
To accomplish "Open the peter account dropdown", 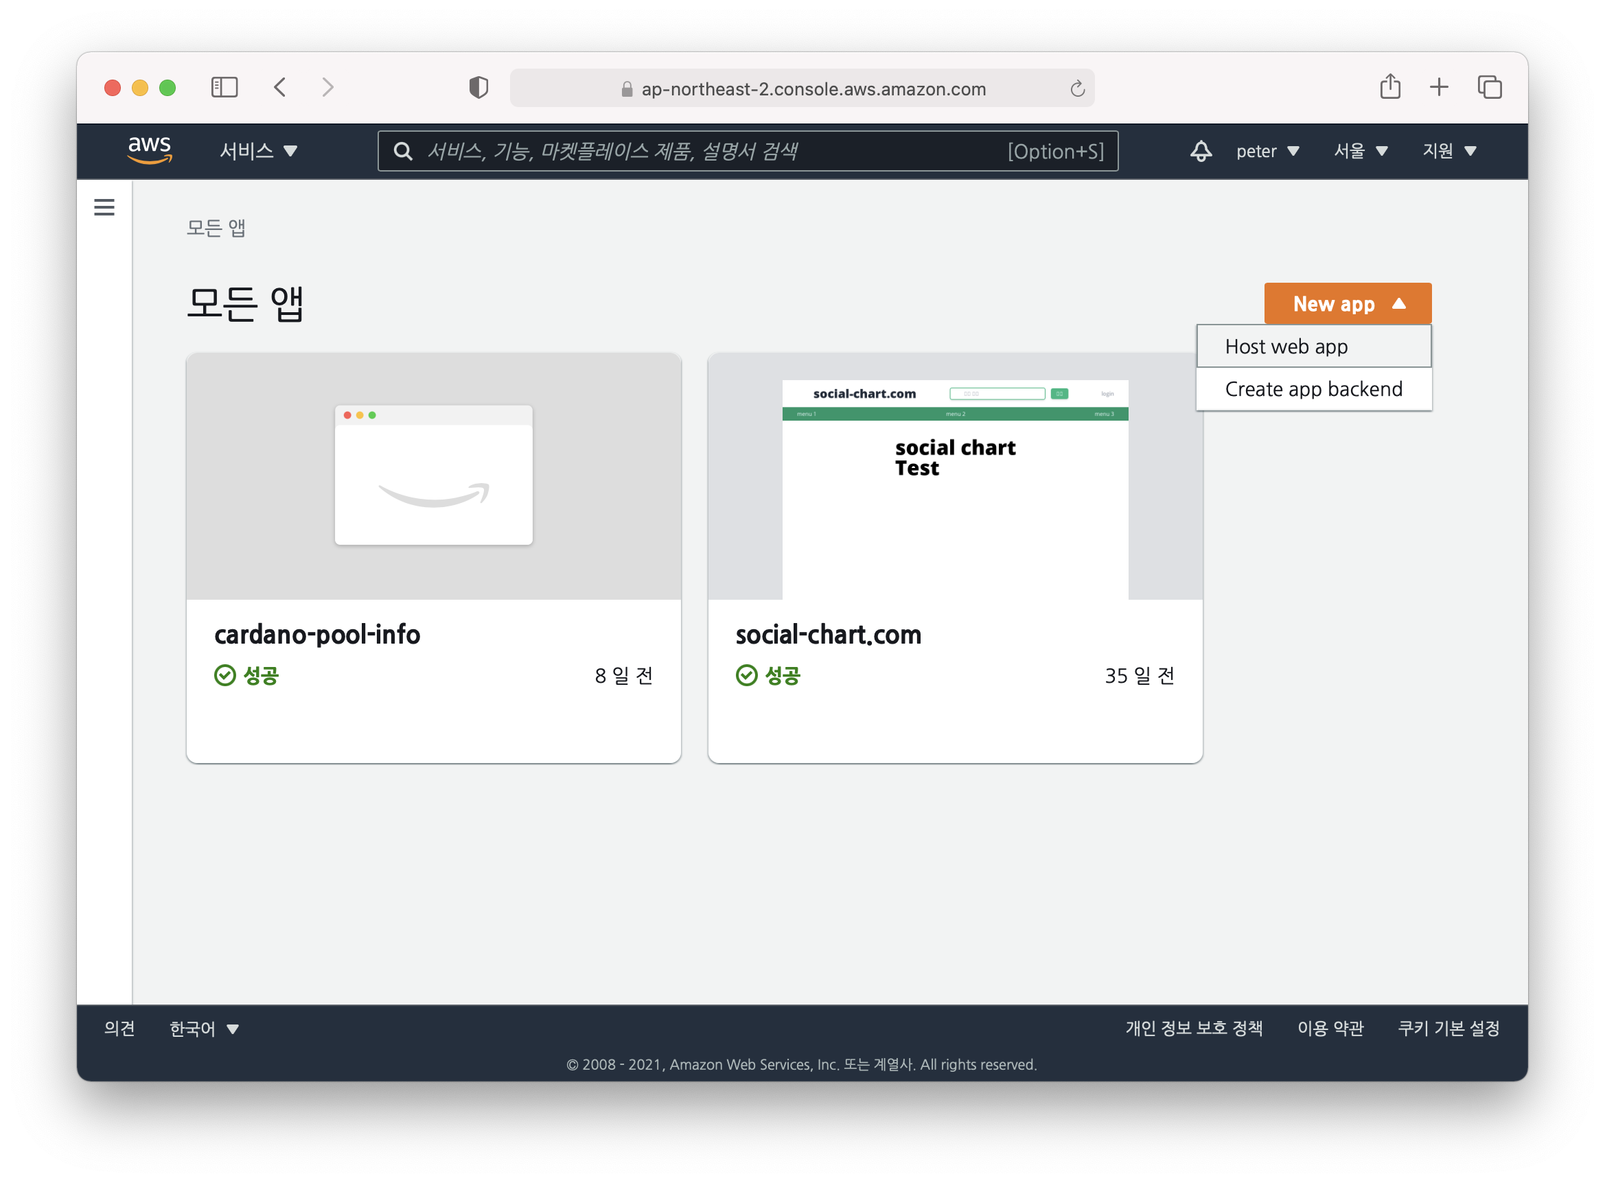I will pos(1267,151).
